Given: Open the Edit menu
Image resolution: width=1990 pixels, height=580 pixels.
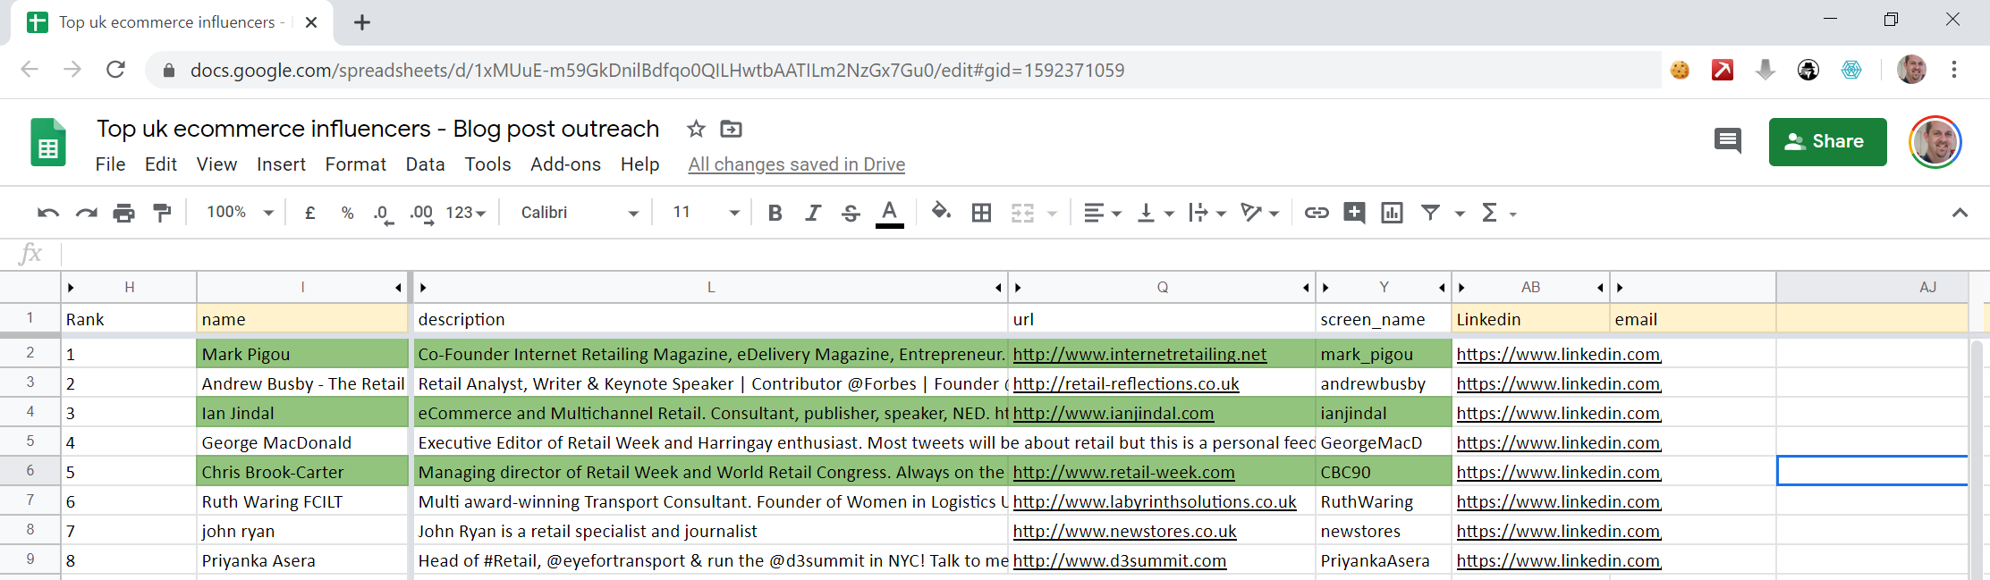Looking at the screenshot, I should click(161, 164).
